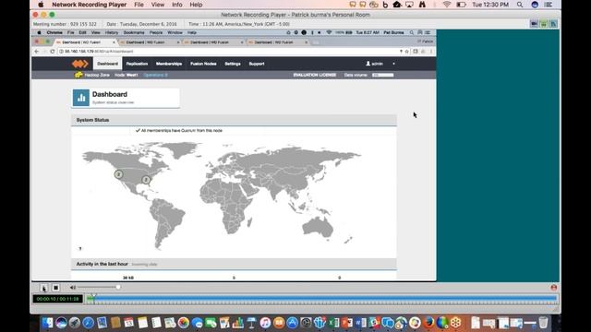This screenshot has height=332, width=591.
Task: Click the Hadoop Zone elephant icon
Action: pos(78,75)
